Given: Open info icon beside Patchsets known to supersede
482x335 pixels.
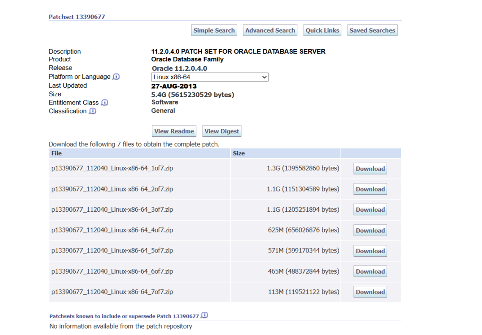Looking at the screenshot, I should (204, 315).
